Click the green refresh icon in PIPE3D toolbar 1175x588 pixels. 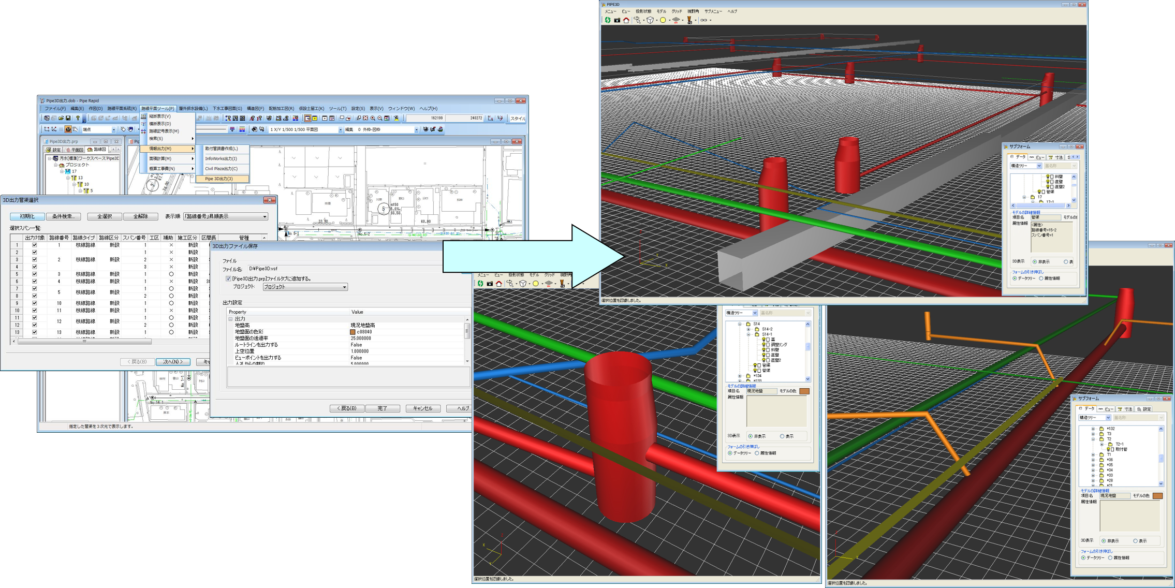coord(608,20)
